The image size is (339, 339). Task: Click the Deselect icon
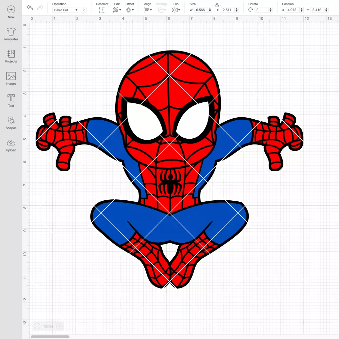pyautogui.click(x=102, y=10)
